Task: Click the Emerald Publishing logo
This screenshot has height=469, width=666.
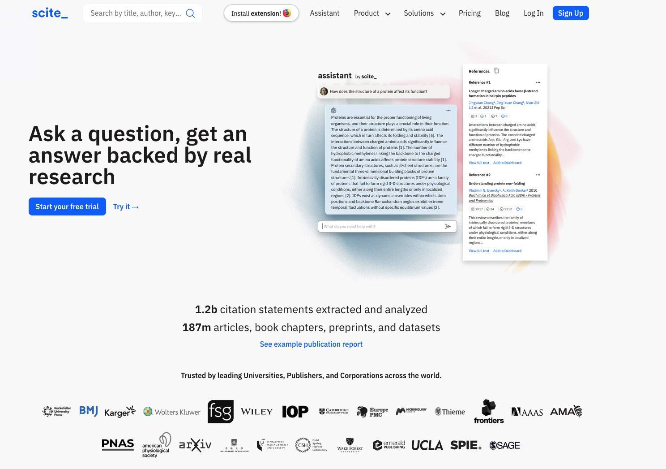Action: click(389, 445)
